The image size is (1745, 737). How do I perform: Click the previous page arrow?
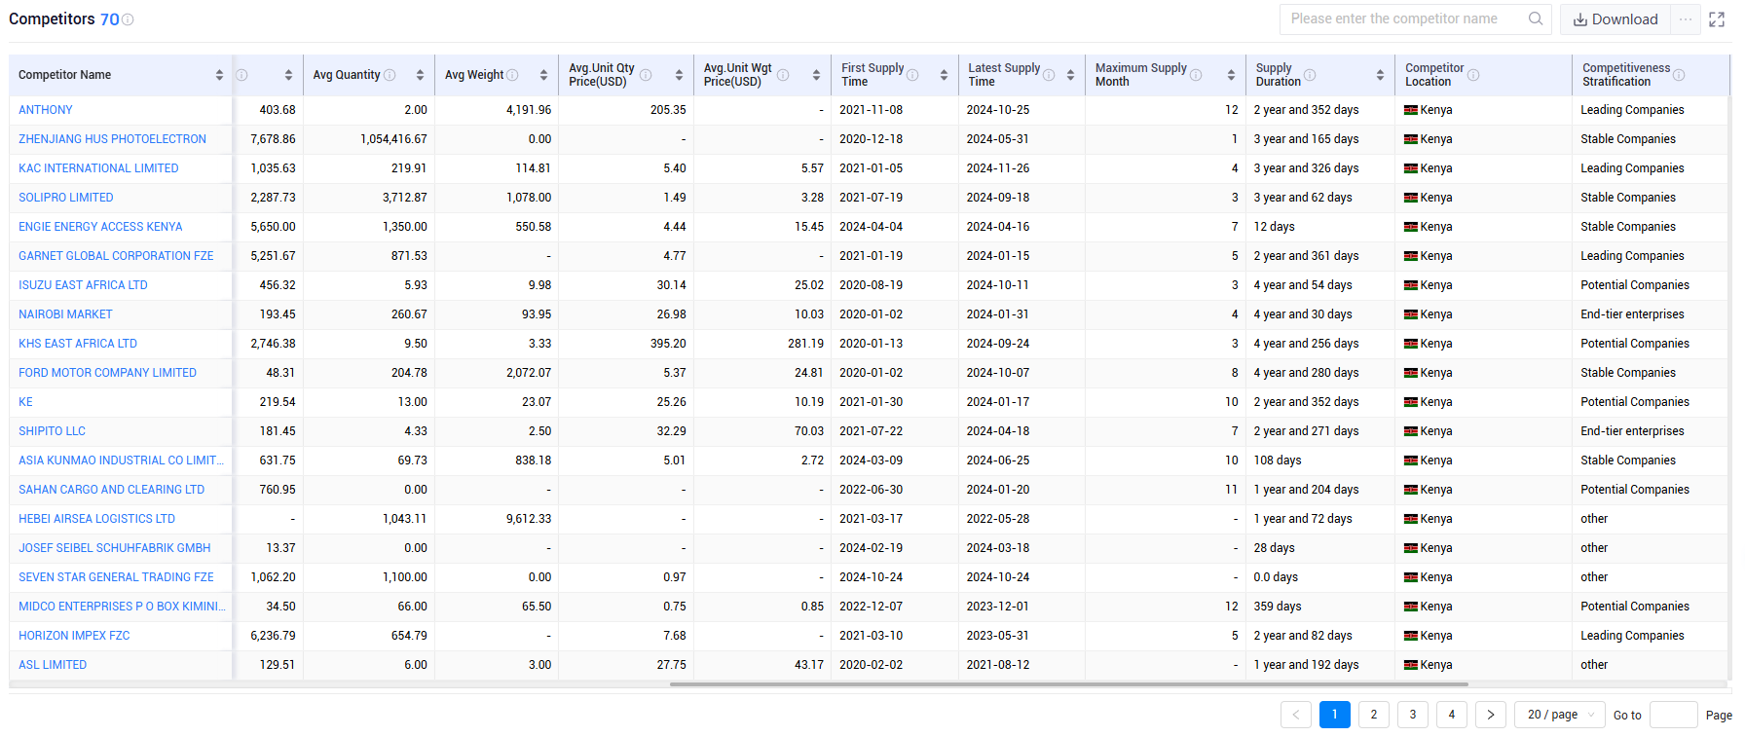point(1296,715)
